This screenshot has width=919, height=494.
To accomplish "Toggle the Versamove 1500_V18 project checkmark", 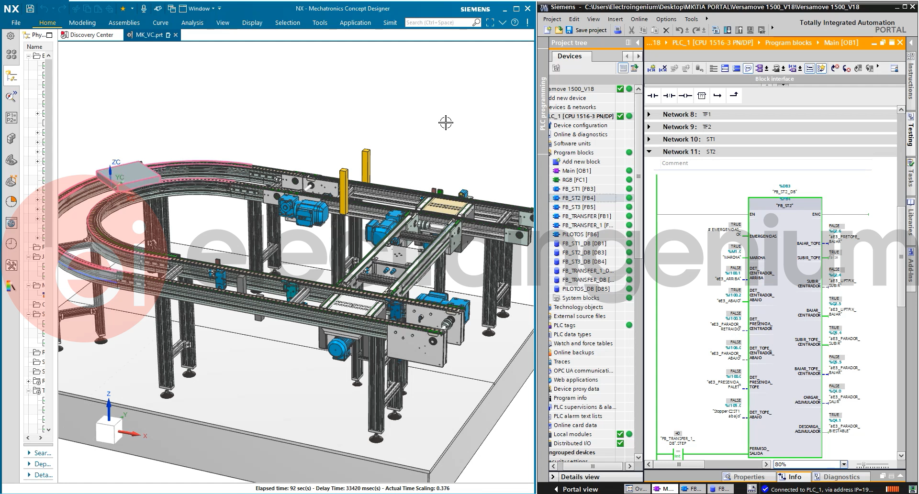I will pyautogui.click(x=620, y=89).
